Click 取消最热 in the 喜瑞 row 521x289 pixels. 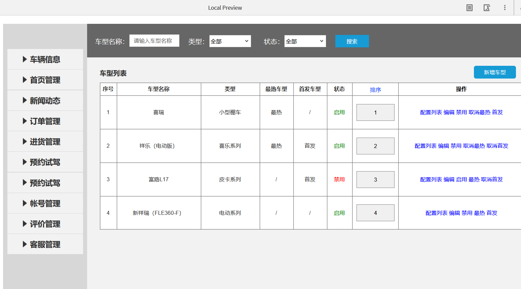click(479, 112)
